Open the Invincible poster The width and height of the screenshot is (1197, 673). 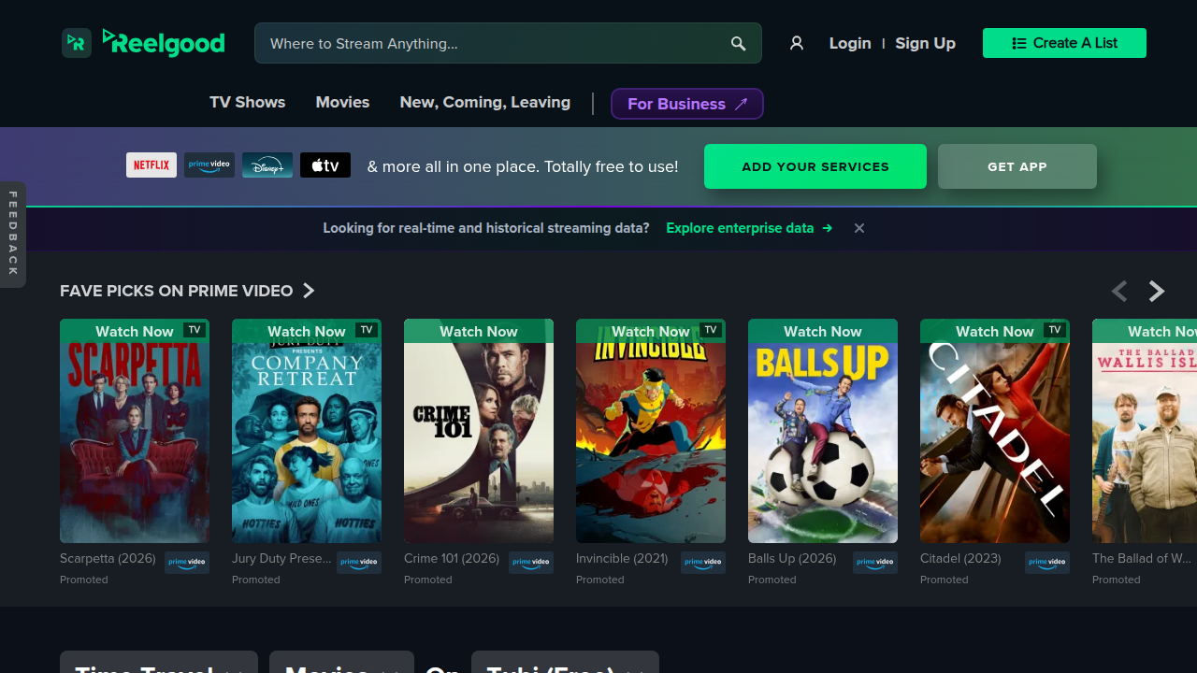651,431
